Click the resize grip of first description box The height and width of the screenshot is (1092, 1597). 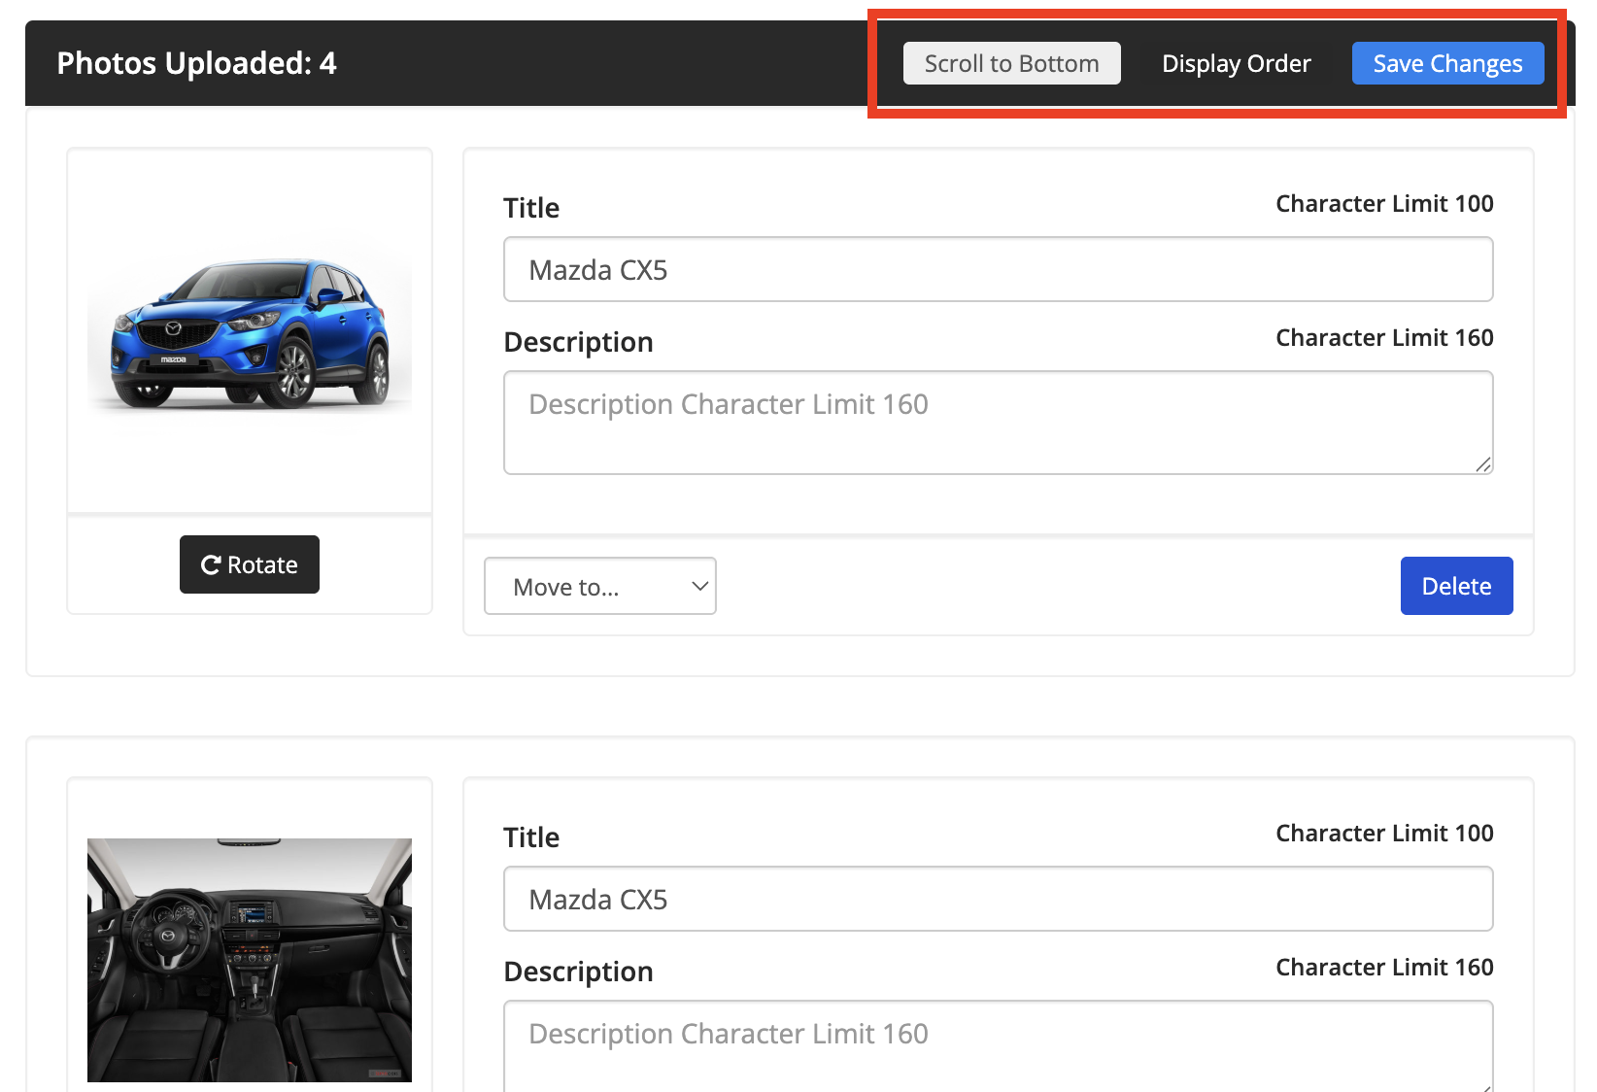[1483, 465]
